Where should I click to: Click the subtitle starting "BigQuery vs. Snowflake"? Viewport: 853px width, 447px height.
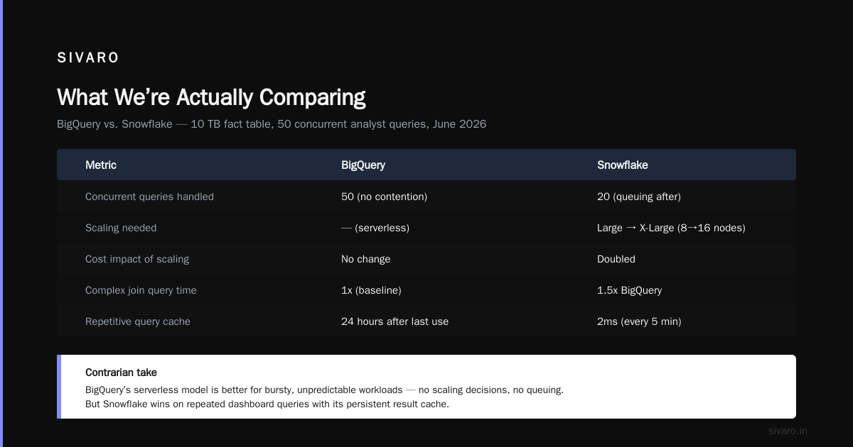[x=272, y=124]
